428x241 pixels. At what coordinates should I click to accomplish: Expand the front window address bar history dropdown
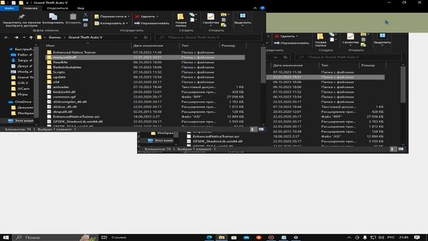[x=136, y=37]
